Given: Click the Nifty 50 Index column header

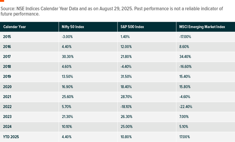Looking at the screenshot, I should coord(73,27).
